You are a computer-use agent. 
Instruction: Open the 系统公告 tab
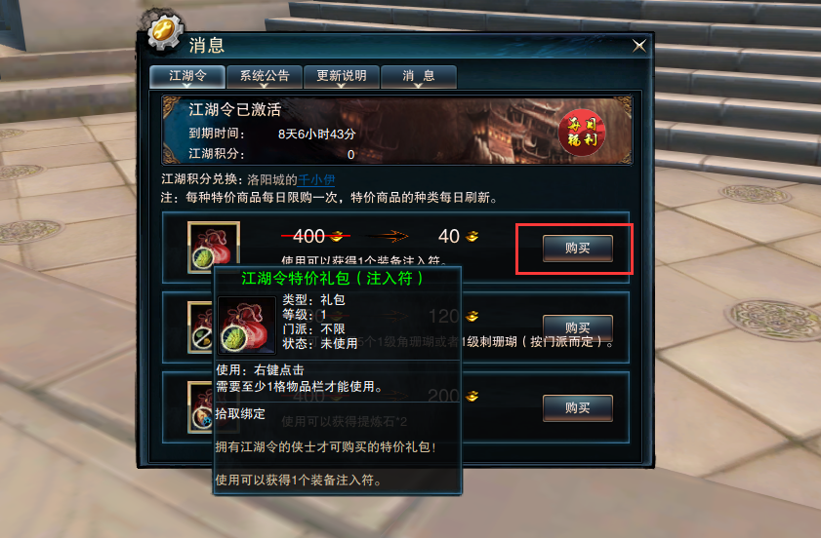[265, 77]
